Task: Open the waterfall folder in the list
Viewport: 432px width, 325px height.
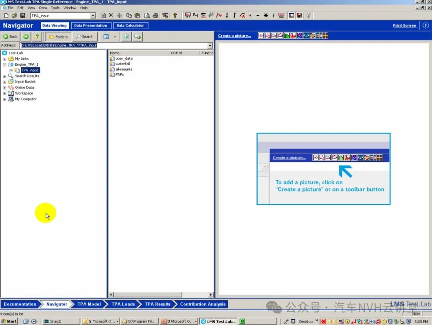Action: [122, 64]
